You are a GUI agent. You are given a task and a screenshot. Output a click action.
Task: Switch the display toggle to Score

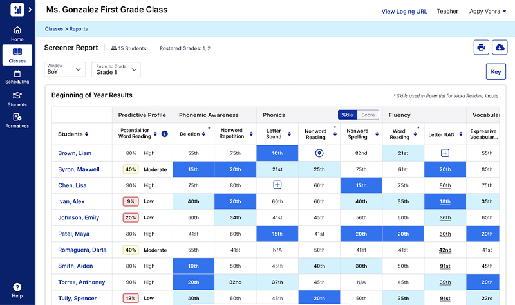pyautogui.click(x=368, y=115)
